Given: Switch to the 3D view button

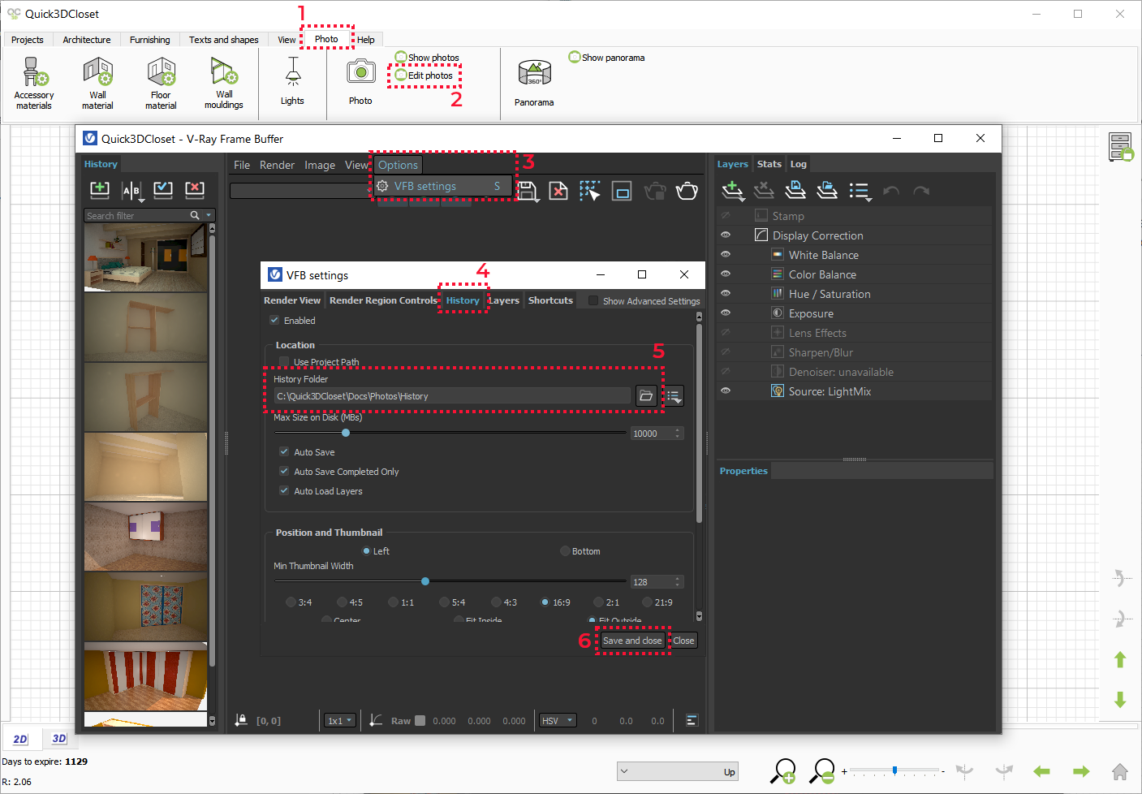Looking at the screenshot, I should point(58,738).
